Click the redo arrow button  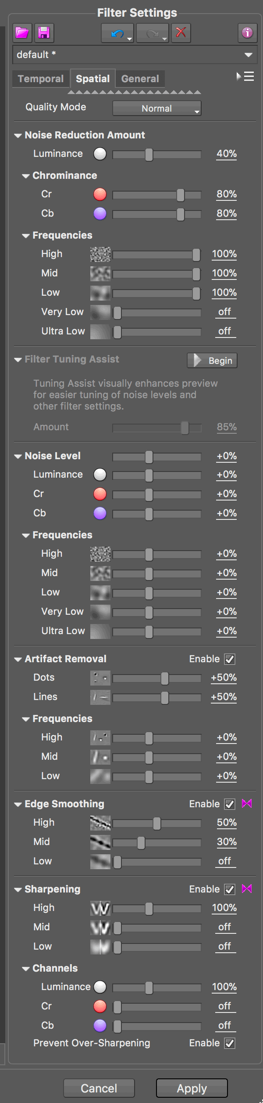click(152, 33)
